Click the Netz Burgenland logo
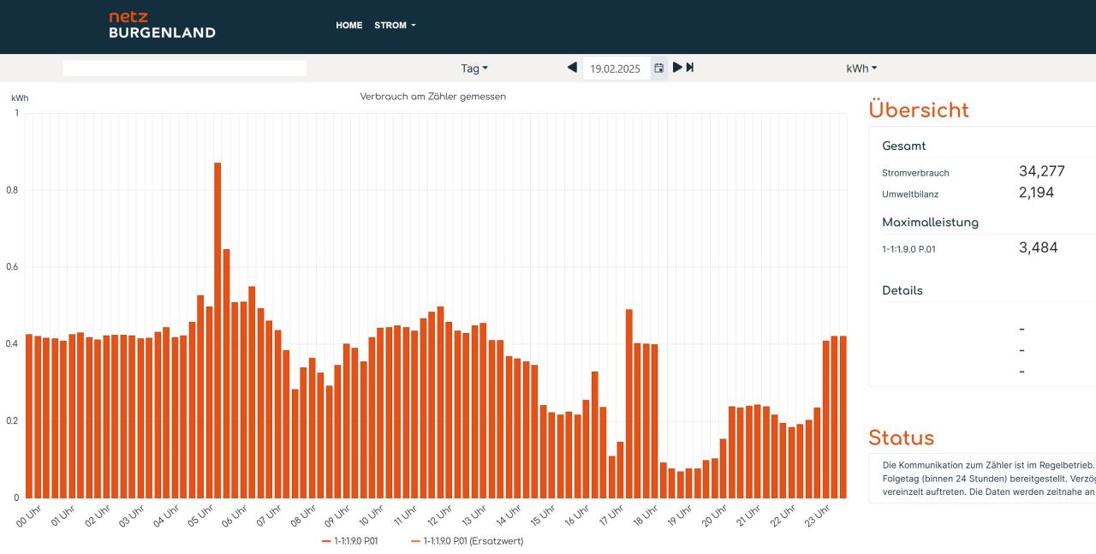Viewport: 1096px width, 554px height. pos(162,26)
